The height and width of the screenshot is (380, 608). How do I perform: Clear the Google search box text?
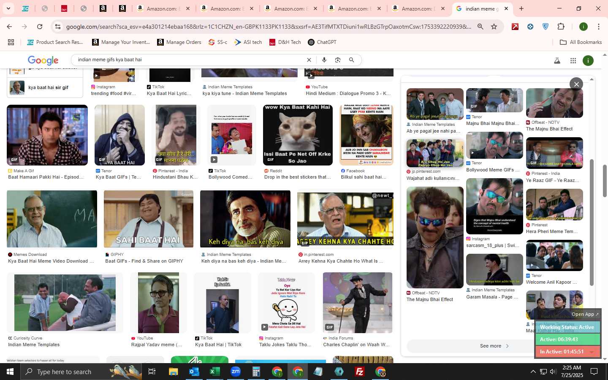coord(309,60)
